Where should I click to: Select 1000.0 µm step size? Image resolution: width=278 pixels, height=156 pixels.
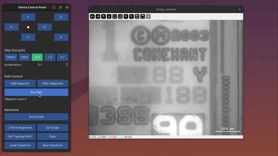11,57
